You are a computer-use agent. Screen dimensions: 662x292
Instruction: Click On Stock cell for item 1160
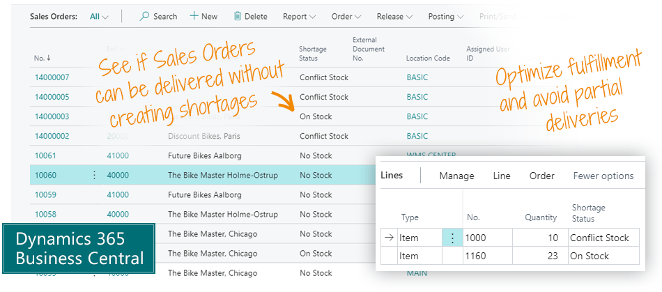click(603, 256)
